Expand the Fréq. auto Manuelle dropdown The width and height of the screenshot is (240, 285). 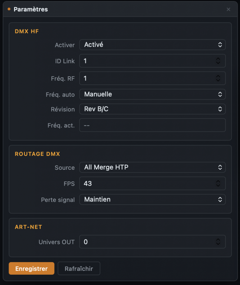point(152,94)
